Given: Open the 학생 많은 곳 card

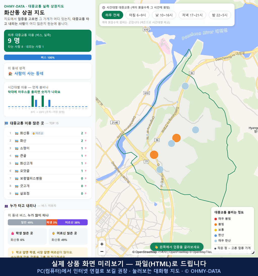Looking at the screenshot, I should click(x=27, y=236).
